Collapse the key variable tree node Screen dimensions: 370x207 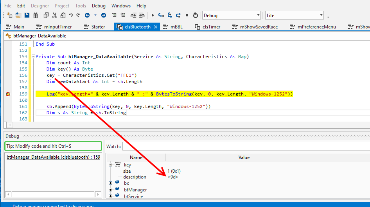111,165
